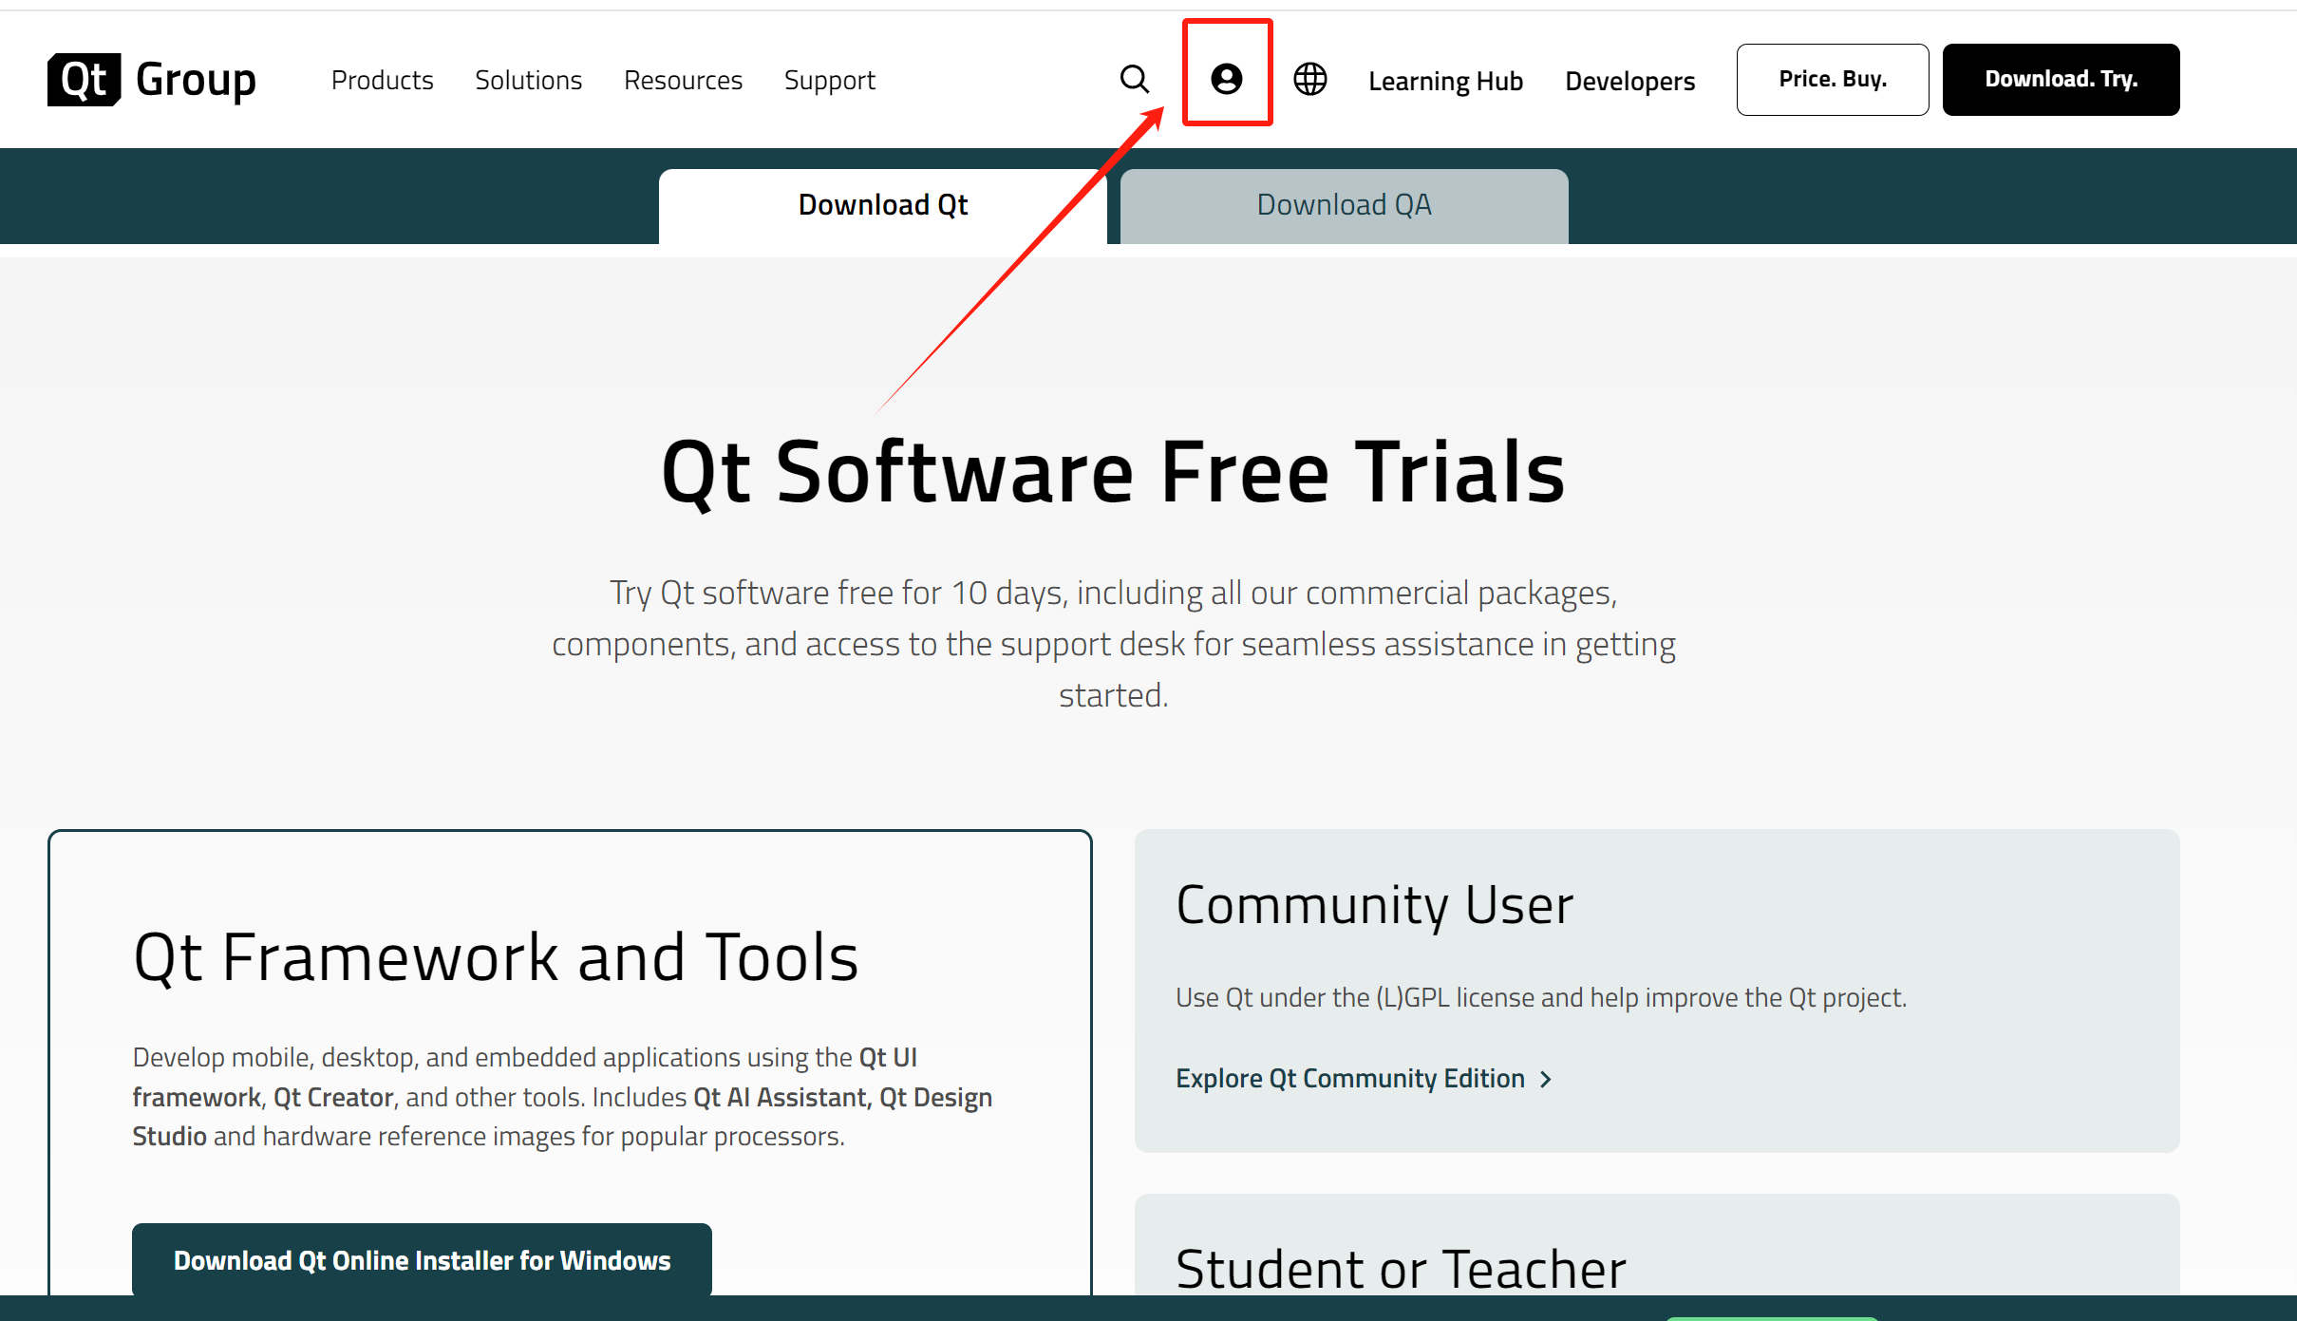Screen dimensions: 2297x1321
Task: Open the Products navigation dropdown
Action: click(x=382, y=80)
